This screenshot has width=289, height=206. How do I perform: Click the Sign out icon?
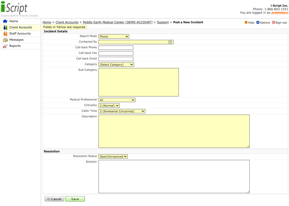click(274, 23)
